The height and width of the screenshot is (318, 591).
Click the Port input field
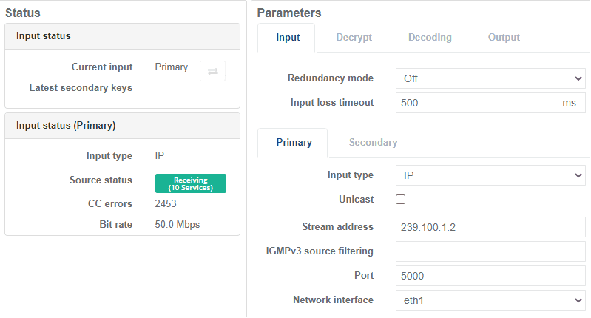click(x=490, y=276)
